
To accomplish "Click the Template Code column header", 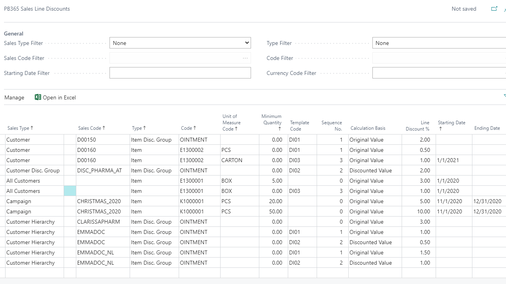I will [x=300, y=126].
